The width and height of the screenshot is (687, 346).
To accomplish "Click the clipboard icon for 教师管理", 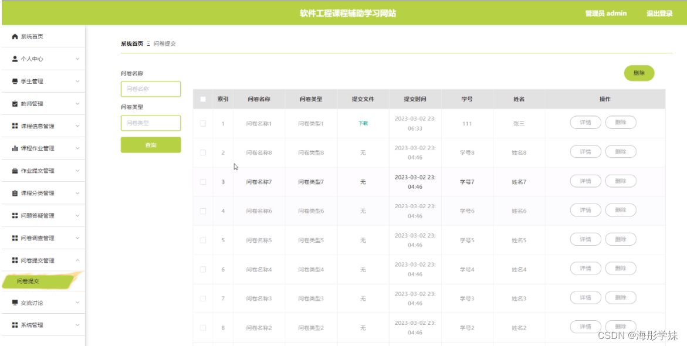I will (15, 104).
